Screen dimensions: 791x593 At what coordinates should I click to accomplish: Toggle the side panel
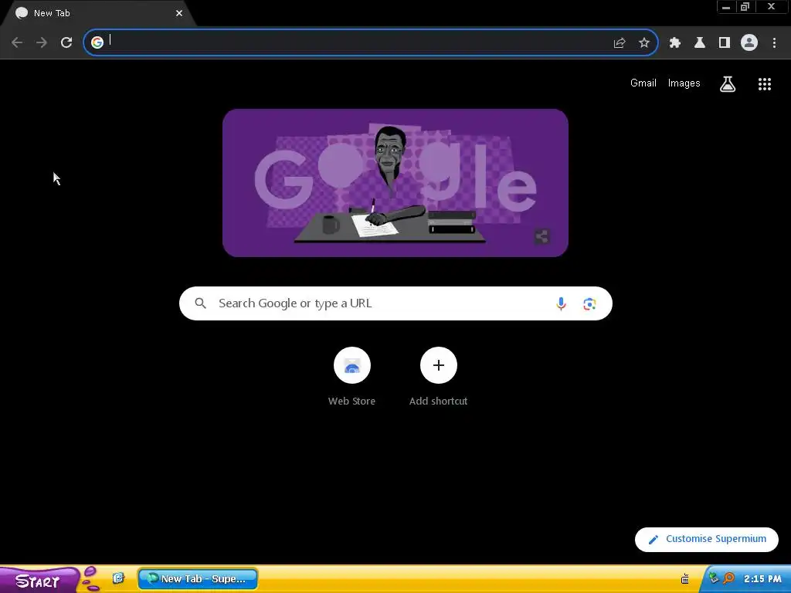click(725, 43)
